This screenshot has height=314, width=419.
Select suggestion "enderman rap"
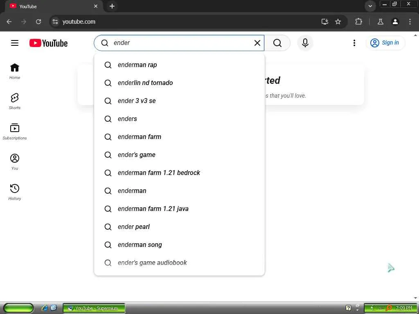[x=179, y=65]
